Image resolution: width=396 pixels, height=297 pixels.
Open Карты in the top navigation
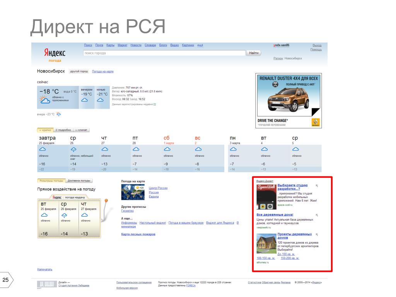click(x=110, y=45)
